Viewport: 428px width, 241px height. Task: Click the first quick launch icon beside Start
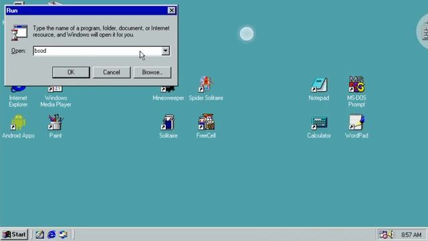point(40,234)
